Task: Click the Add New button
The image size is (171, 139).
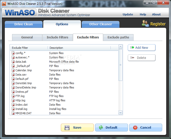Action: (x=142, y=48)
